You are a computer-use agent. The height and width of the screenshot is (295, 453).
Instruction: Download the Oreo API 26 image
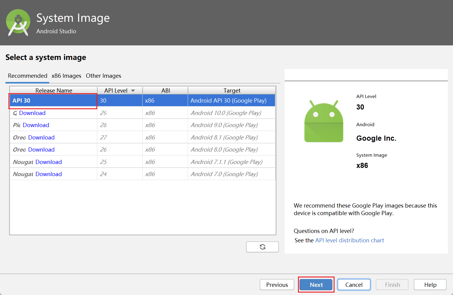41,149
